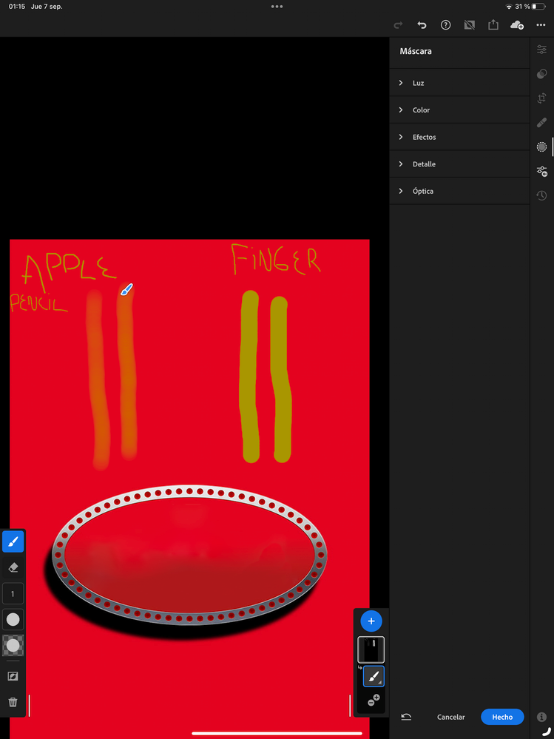
Task: Open add or subtract mask options
Action: [x=373, y=700]
